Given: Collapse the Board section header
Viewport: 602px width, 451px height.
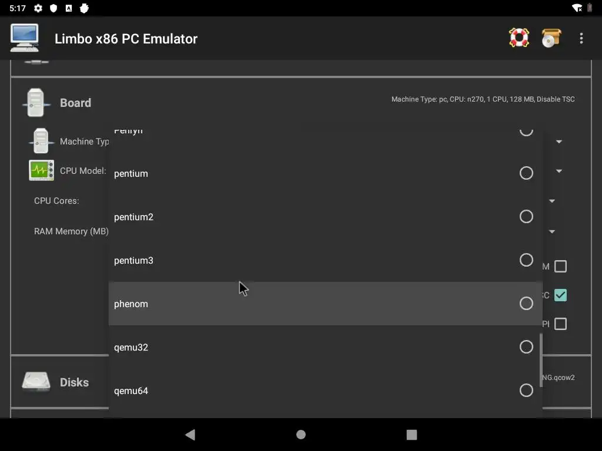Looking at the screenshot, I should coord(75,103).
